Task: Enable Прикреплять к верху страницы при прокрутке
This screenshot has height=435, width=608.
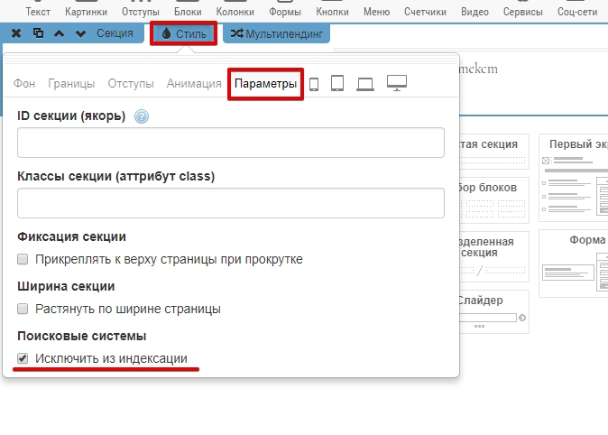Action: pos(23,259)
